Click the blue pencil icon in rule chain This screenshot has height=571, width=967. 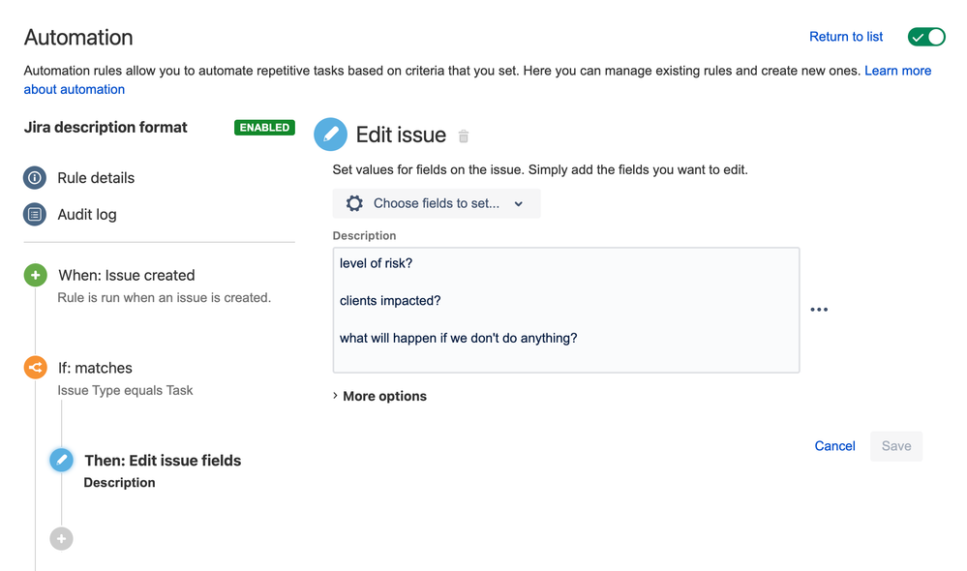[62, 460]
